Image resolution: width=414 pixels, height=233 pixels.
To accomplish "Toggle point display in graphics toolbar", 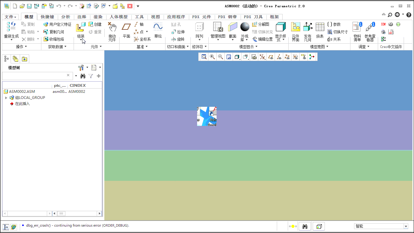I will point(287,57).
